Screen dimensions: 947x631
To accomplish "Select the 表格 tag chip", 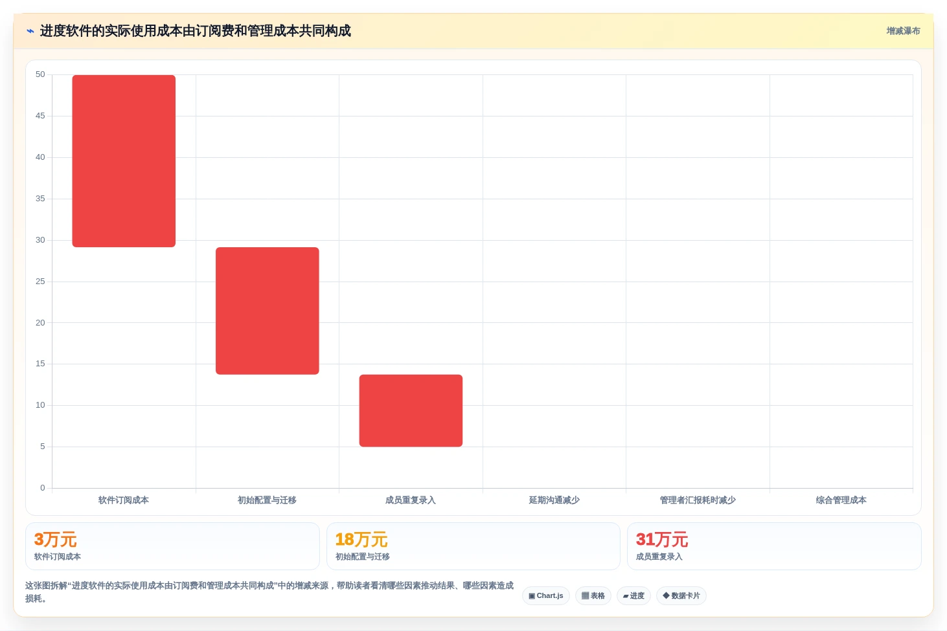I will (593, 596).
